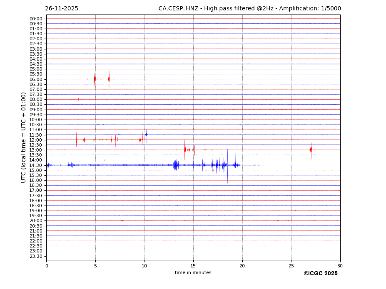This screenshot has height=289, width=386.
Task: Click the UTC local time y-axis label
Action: tap(24, 137)
